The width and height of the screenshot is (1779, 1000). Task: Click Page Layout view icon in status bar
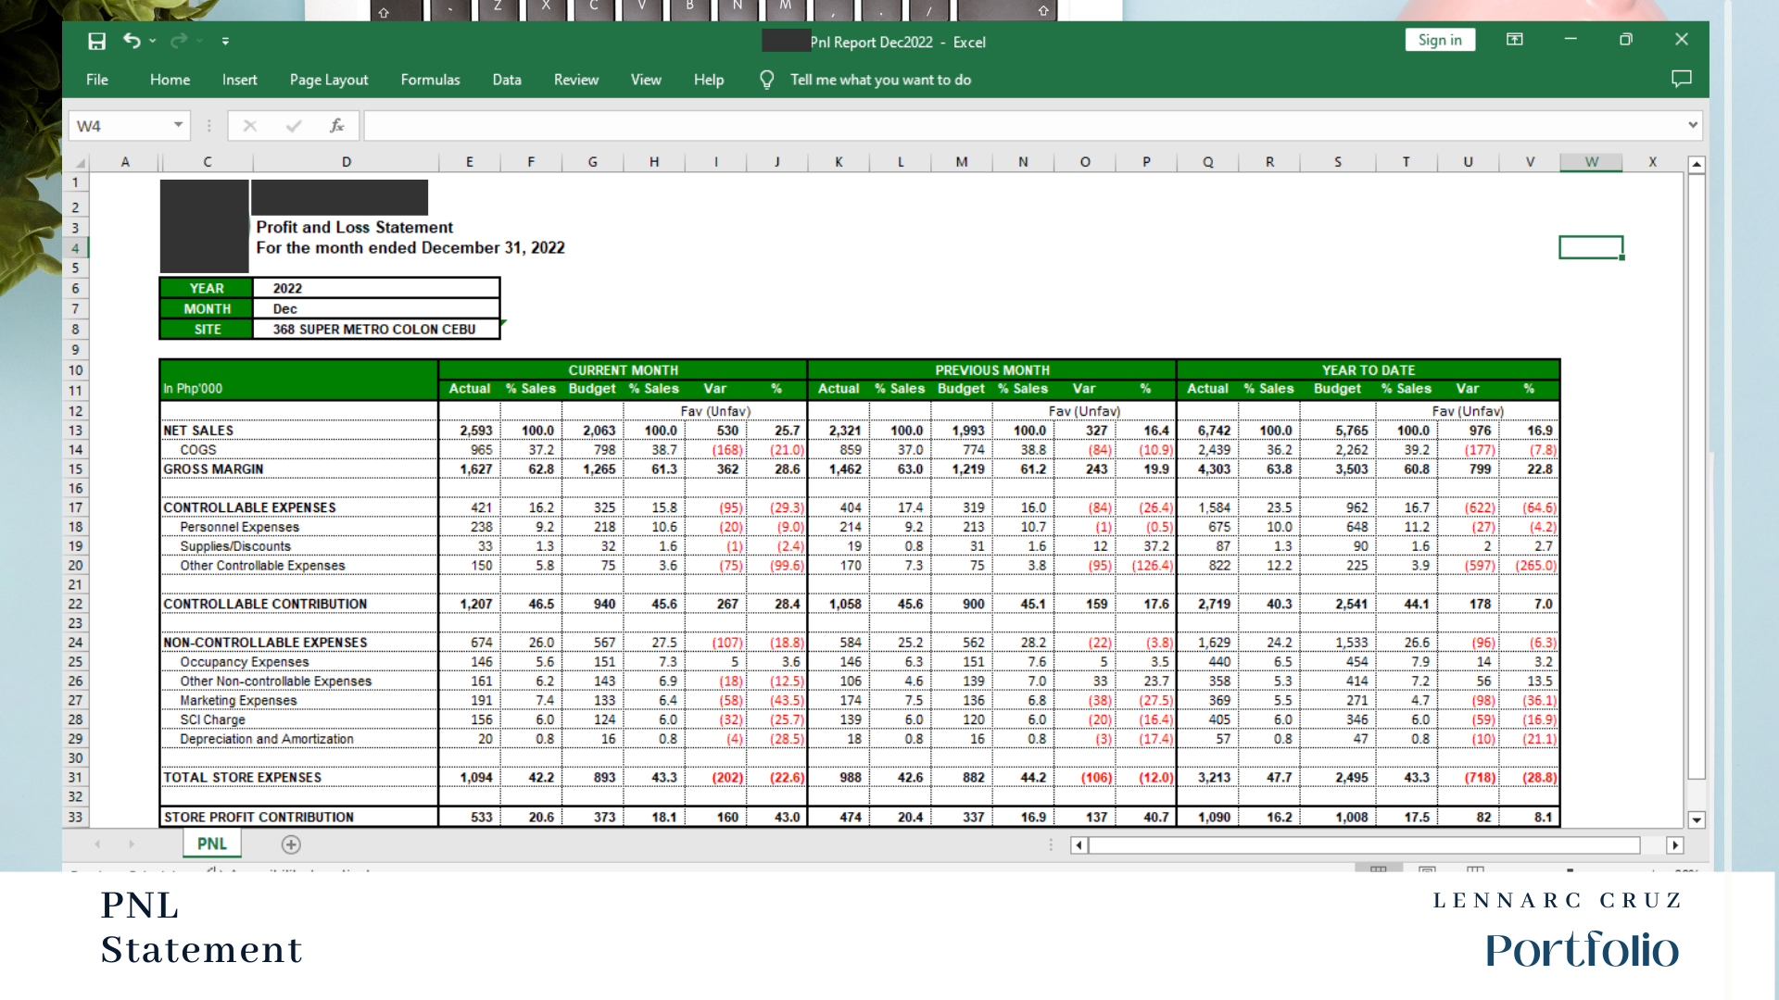click(1427, 869)
